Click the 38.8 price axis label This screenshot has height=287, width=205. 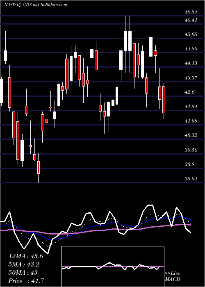point(189,164)
